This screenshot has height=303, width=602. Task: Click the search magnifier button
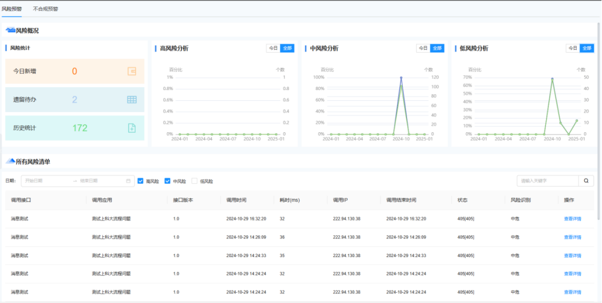pyautogui.click(x=586, y=181)
